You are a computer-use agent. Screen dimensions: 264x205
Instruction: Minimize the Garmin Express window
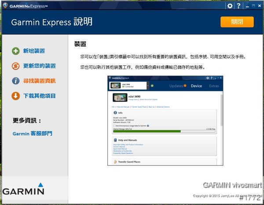click(x=247, y=7)
